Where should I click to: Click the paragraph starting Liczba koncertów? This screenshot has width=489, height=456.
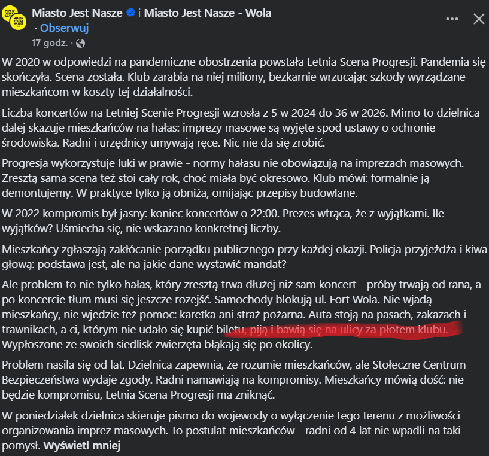[241, 128]
